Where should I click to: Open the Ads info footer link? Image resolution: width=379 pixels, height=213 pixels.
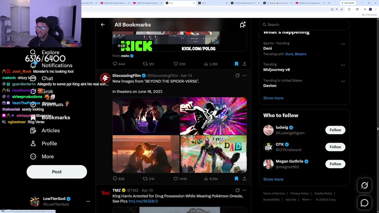tap(291, 200)
